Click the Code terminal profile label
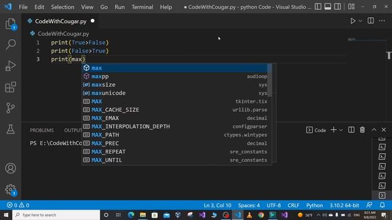392x220 pixels. 316,130
